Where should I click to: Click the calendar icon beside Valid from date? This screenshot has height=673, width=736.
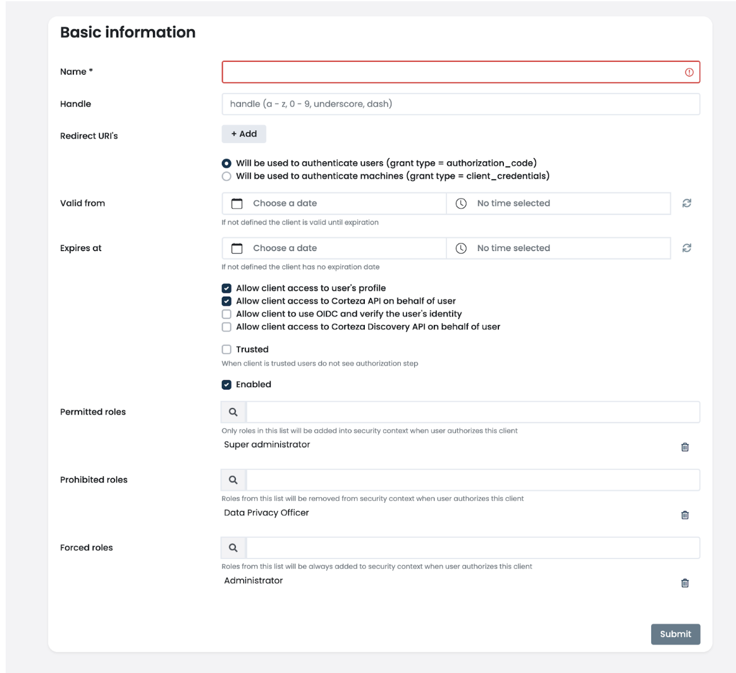pos(236,203)
